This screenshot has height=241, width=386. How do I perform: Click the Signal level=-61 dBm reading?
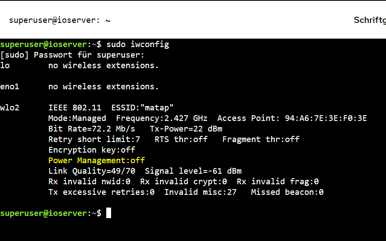click(x=193, y=171)
